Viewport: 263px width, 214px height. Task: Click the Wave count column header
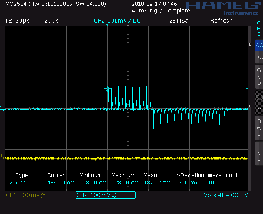pos(223,175)
